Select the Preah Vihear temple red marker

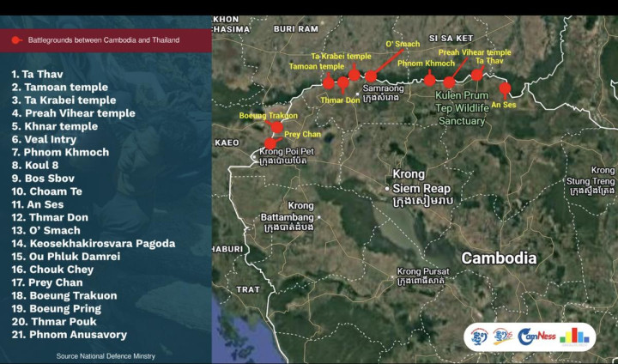click(449, 82)
